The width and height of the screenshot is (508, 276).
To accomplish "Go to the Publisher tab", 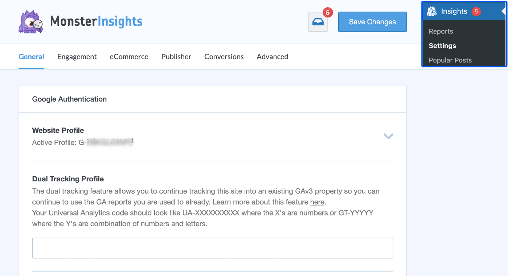I will tap(176, 57).
